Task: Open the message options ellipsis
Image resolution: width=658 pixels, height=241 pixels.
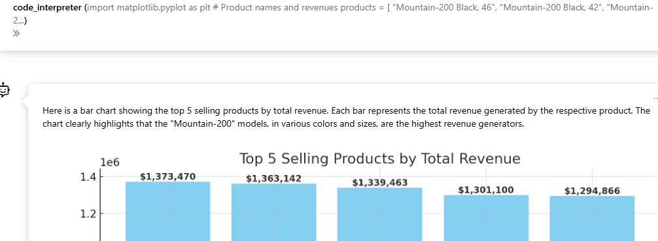Action: (655, 99)
